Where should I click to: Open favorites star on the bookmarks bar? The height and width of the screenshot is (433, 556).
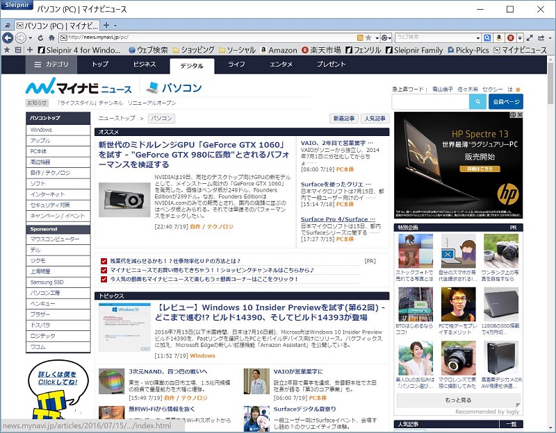(7, 50)
